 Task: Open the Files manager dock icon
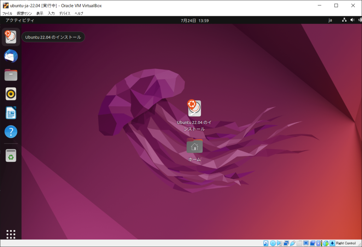pos(11,75)
